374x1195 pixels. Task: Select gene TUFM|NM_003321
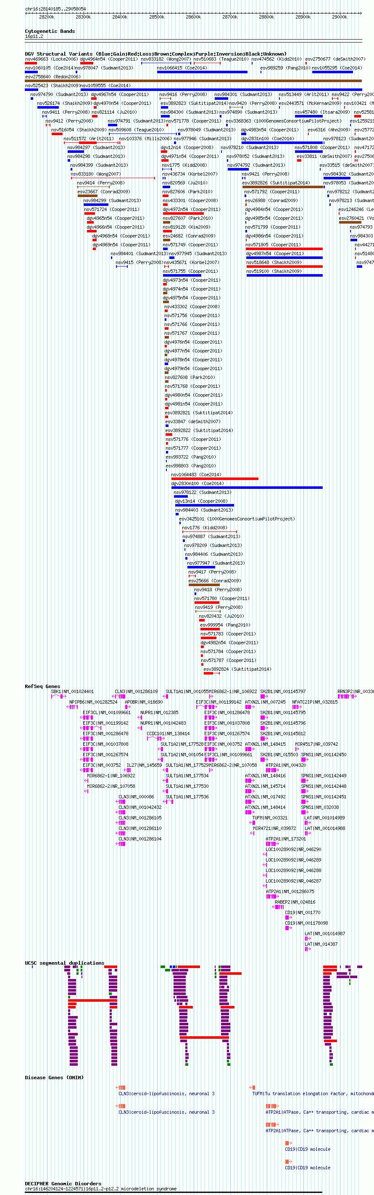click(x=270, y=818)
